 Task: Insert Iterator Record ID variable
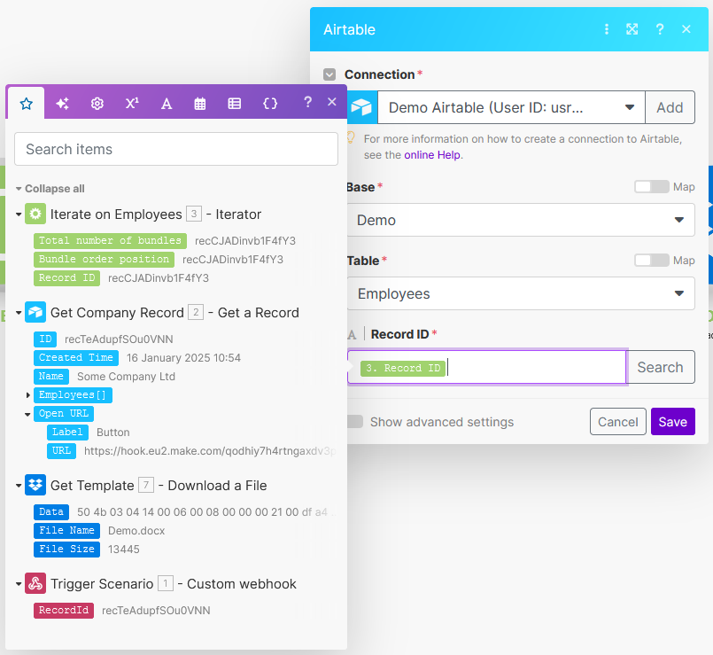pyautogui.click(x=66, y=277)
